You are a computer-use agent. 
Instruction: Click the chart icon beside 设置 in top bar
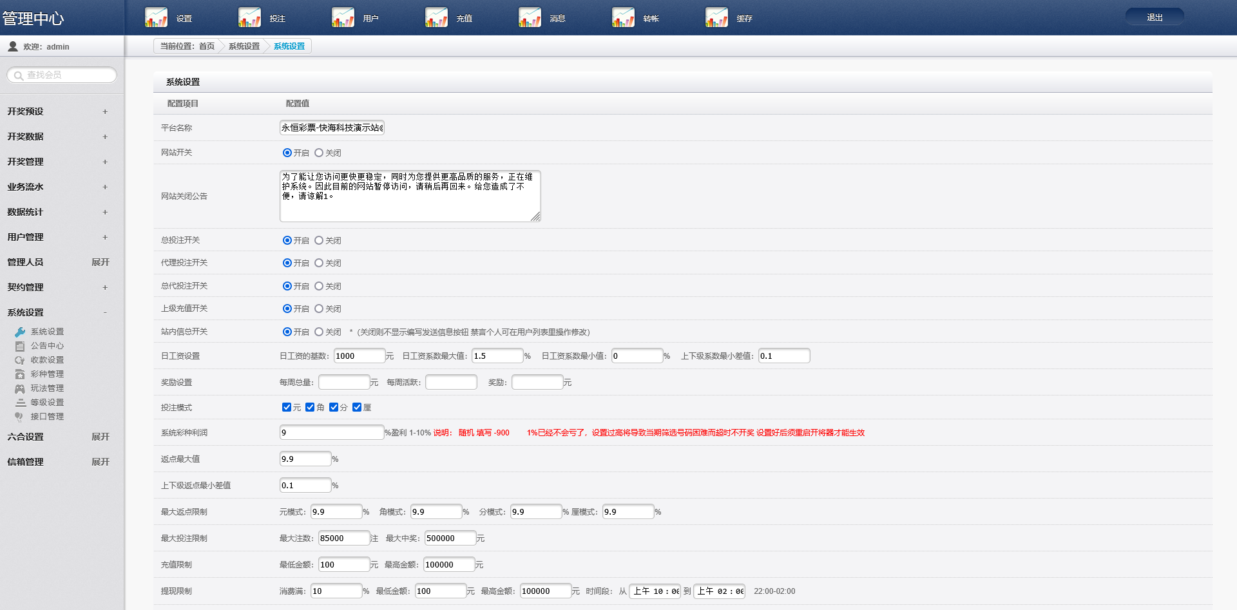(x=156, y=17)
